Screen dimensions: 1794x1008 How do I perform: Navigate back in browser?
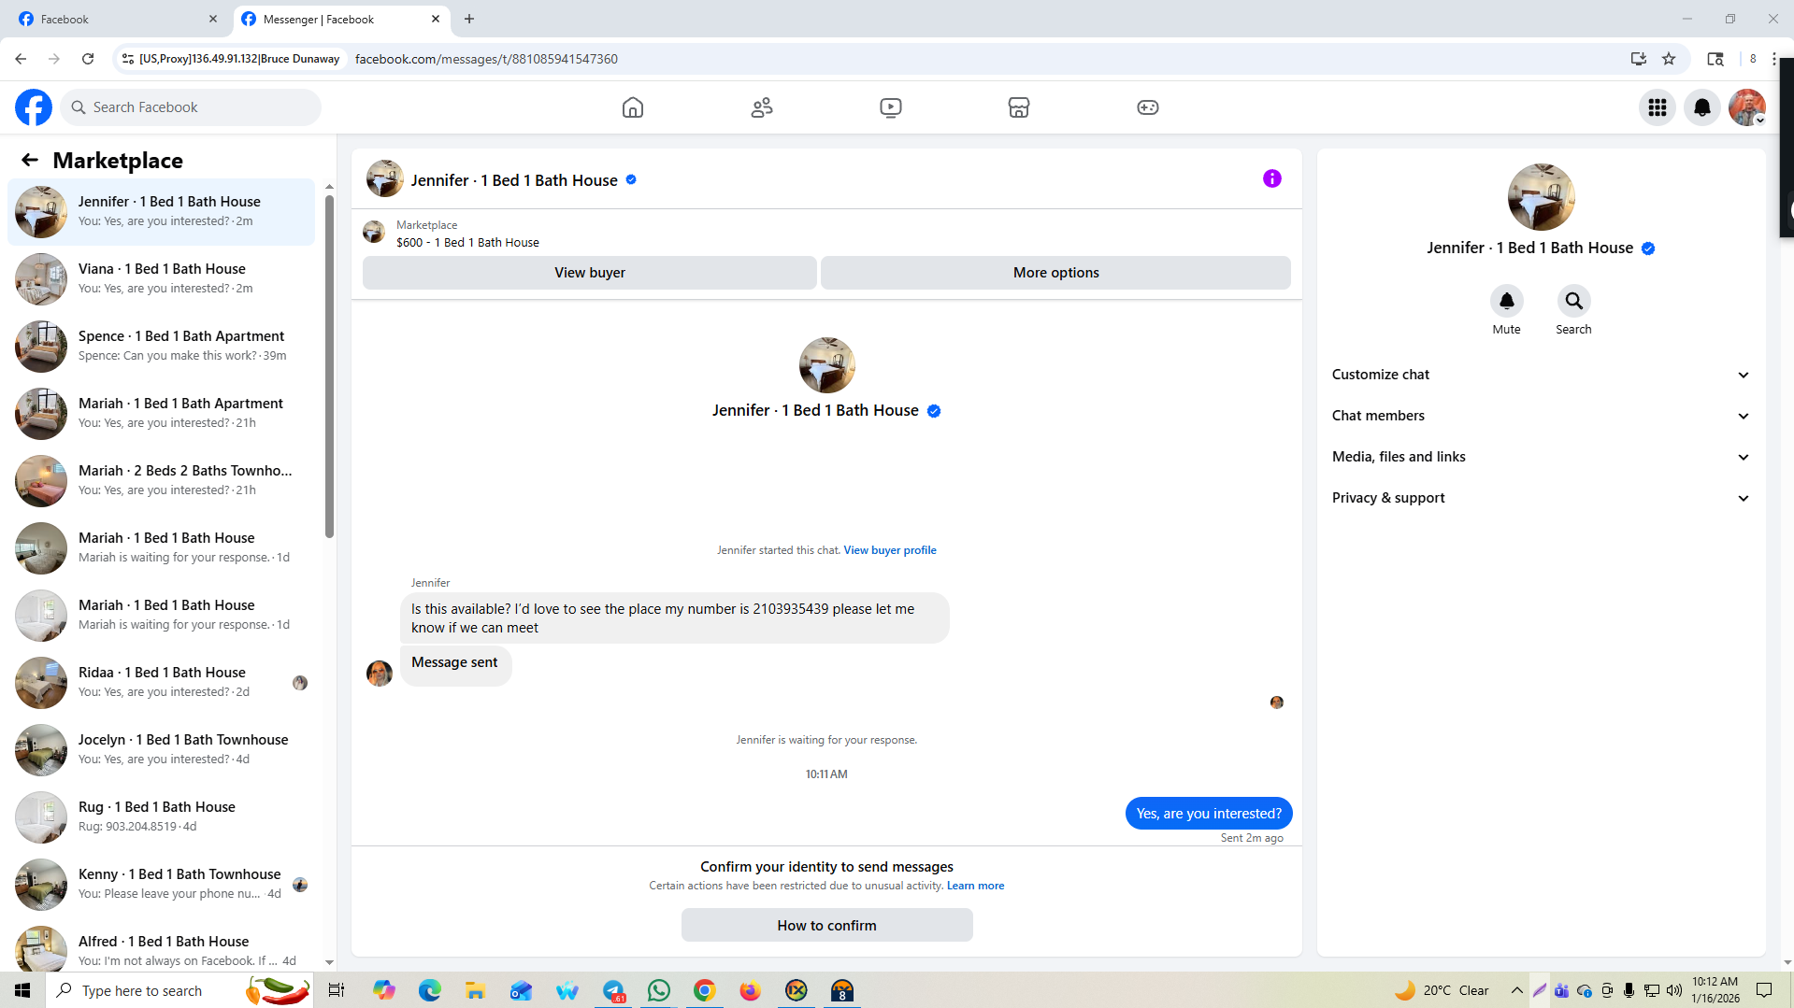click(21, 59)
